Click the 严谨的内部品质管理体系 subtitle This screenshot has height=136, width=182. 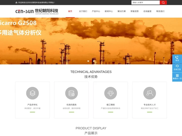pos(110,108)
